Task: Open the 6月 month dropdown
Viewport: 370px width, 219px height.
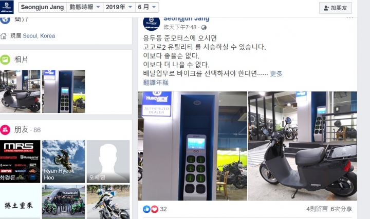Action: click(x=147, y=7)
